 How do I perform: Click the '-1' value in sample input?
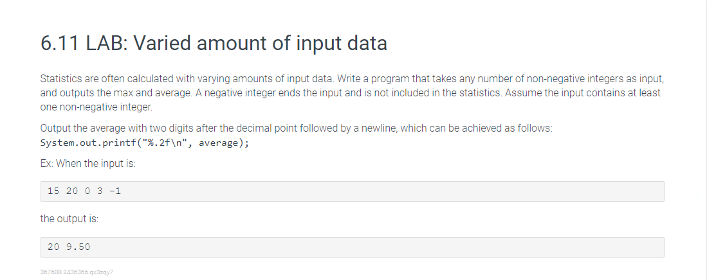click(115, 191)
